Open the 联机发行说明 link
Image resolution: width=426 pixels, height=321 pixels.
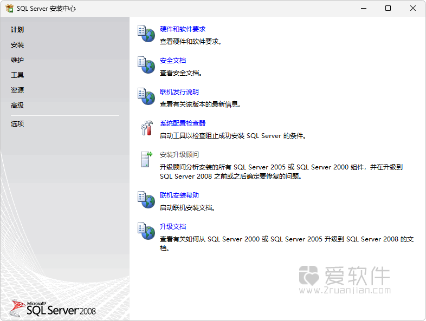(179, 91)
